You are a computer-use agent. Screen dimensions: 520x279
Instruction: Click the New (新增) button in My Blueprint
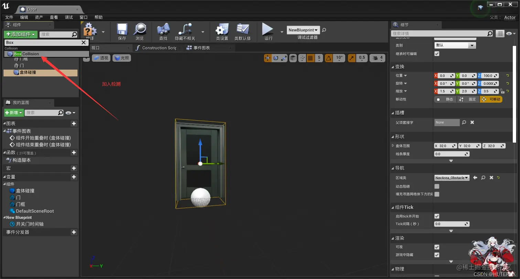coord(14,113)
